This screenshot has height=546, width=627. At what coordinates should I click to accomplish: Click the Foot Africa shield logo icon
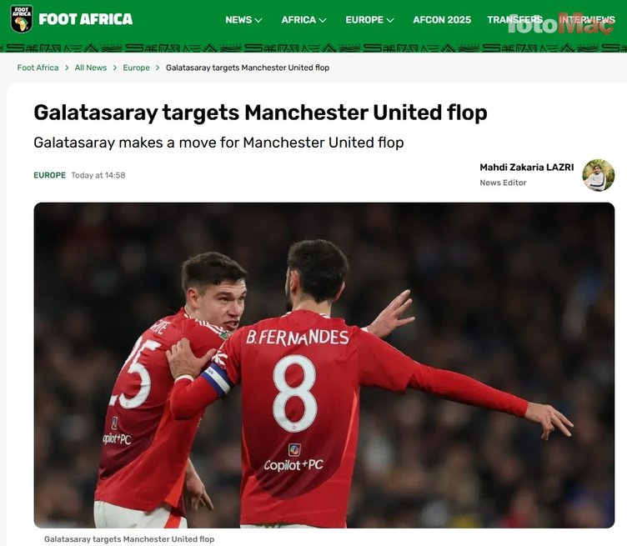click(x=22, y=19)
